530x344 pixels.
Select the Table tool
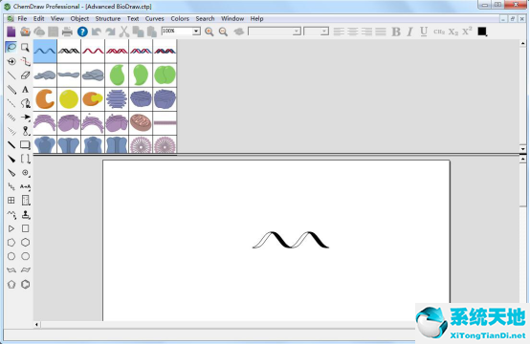11,200
